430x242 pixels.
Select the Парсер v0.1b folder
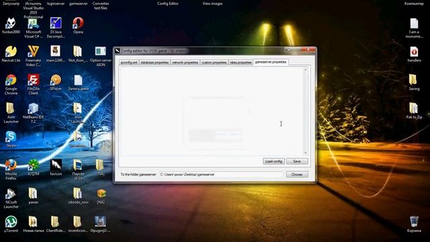78,165
